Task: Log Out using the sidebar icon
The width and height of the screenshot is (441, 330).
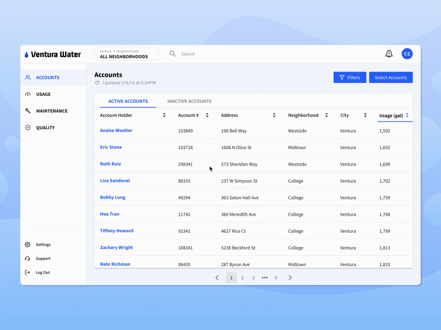Action: pos(26,272)
